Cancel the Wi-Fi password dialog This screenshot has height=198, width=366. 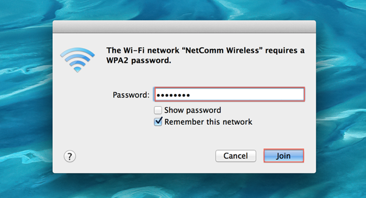235,156
